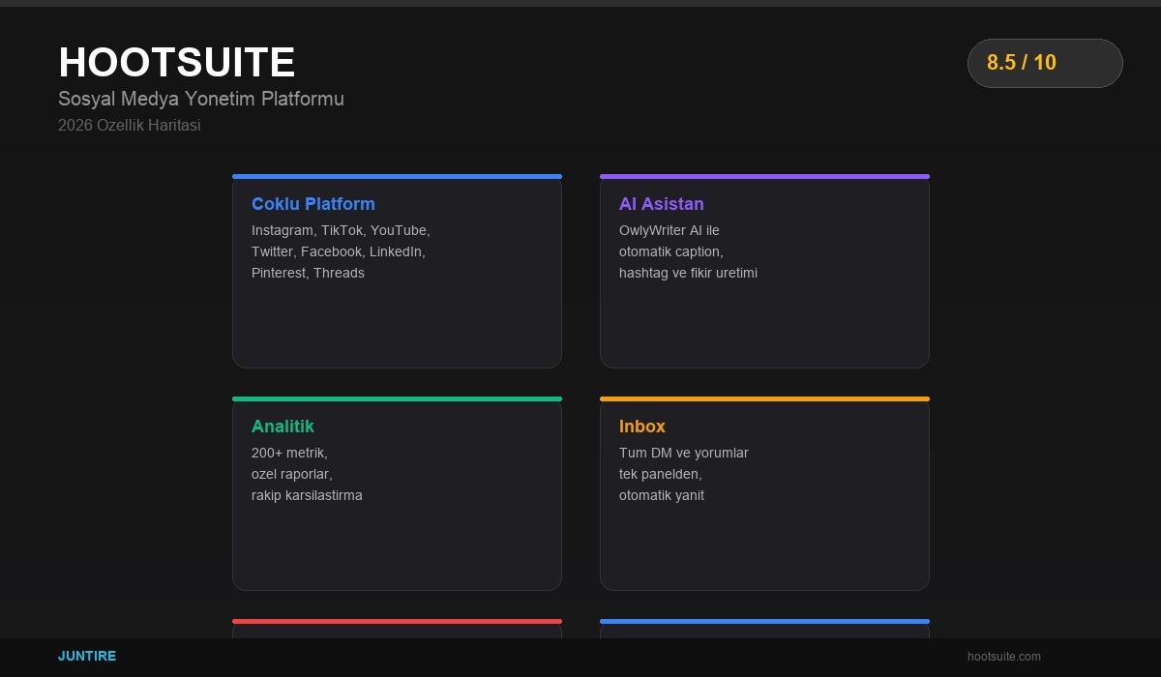Image resolution: width=1161 pixels, height=677 pixels.
Task: Click the line Twitter, Facebook, LinkedIn,
Action: tap(339, 251)
